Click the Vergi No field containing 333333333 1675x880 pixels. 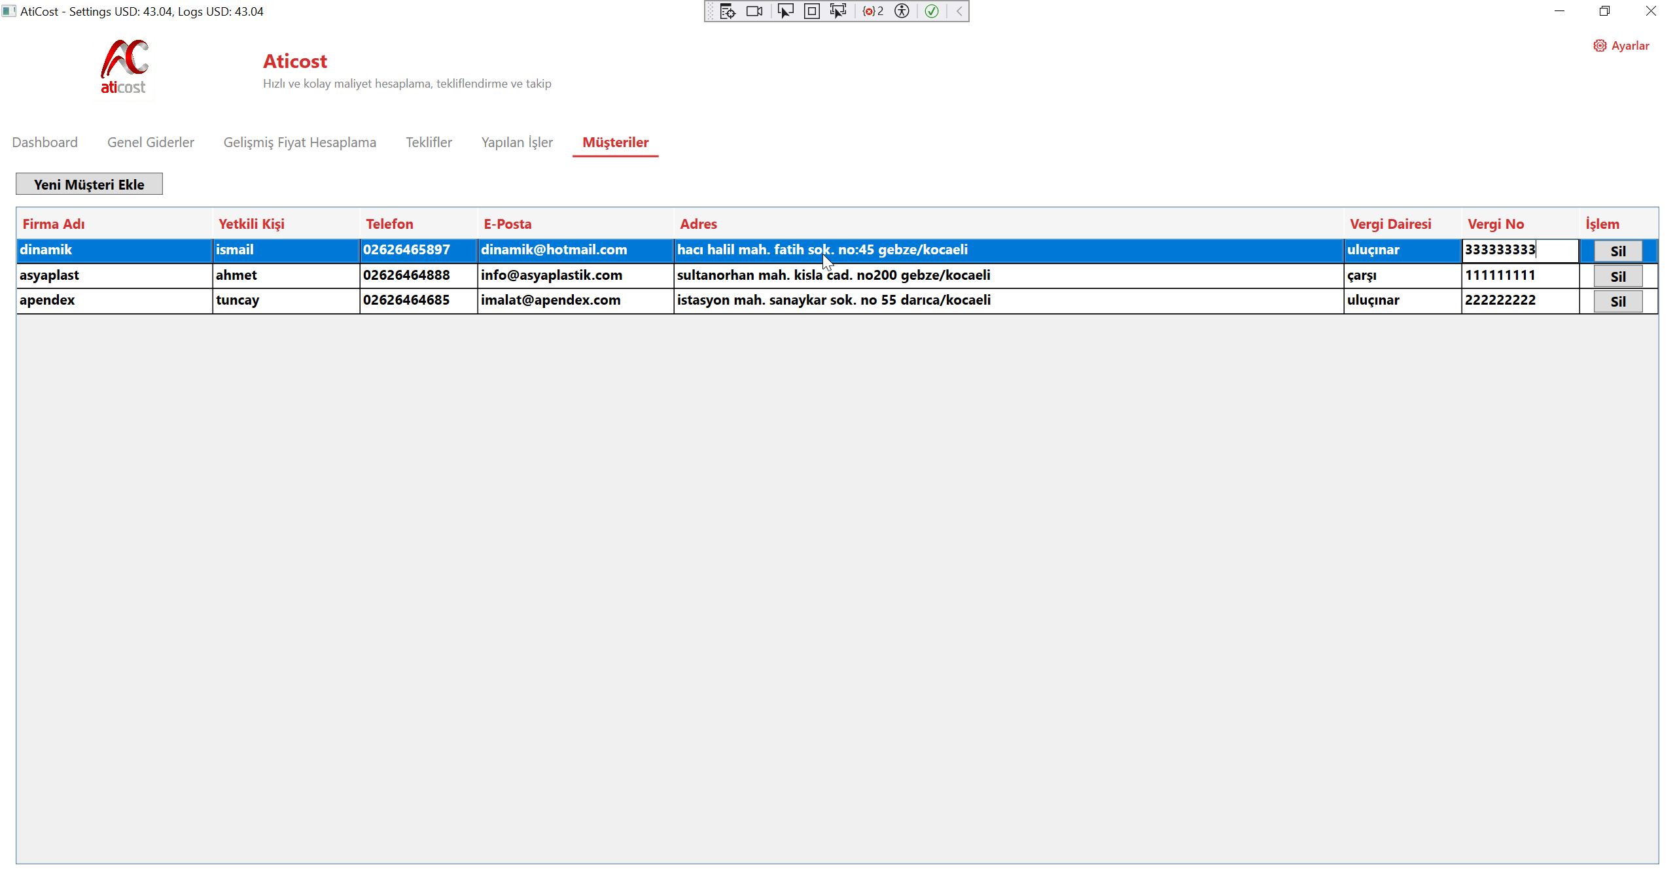coord(1519,250)
